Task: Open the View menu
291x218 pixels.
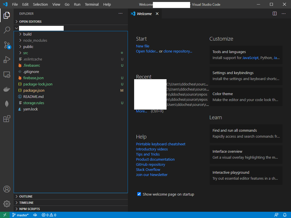Action: pos(56,4)
